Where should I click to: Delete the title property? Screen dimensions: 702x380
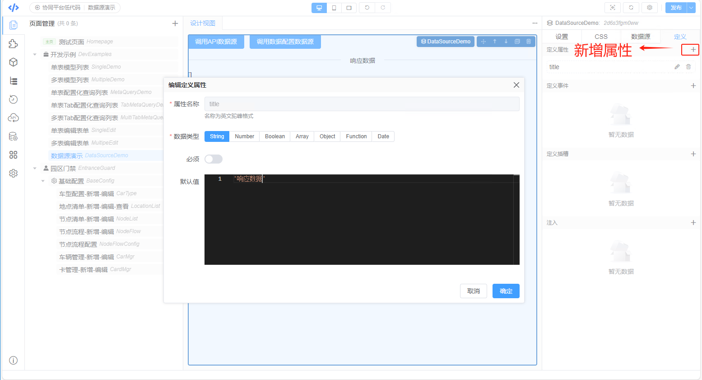[x=688, y=67]
